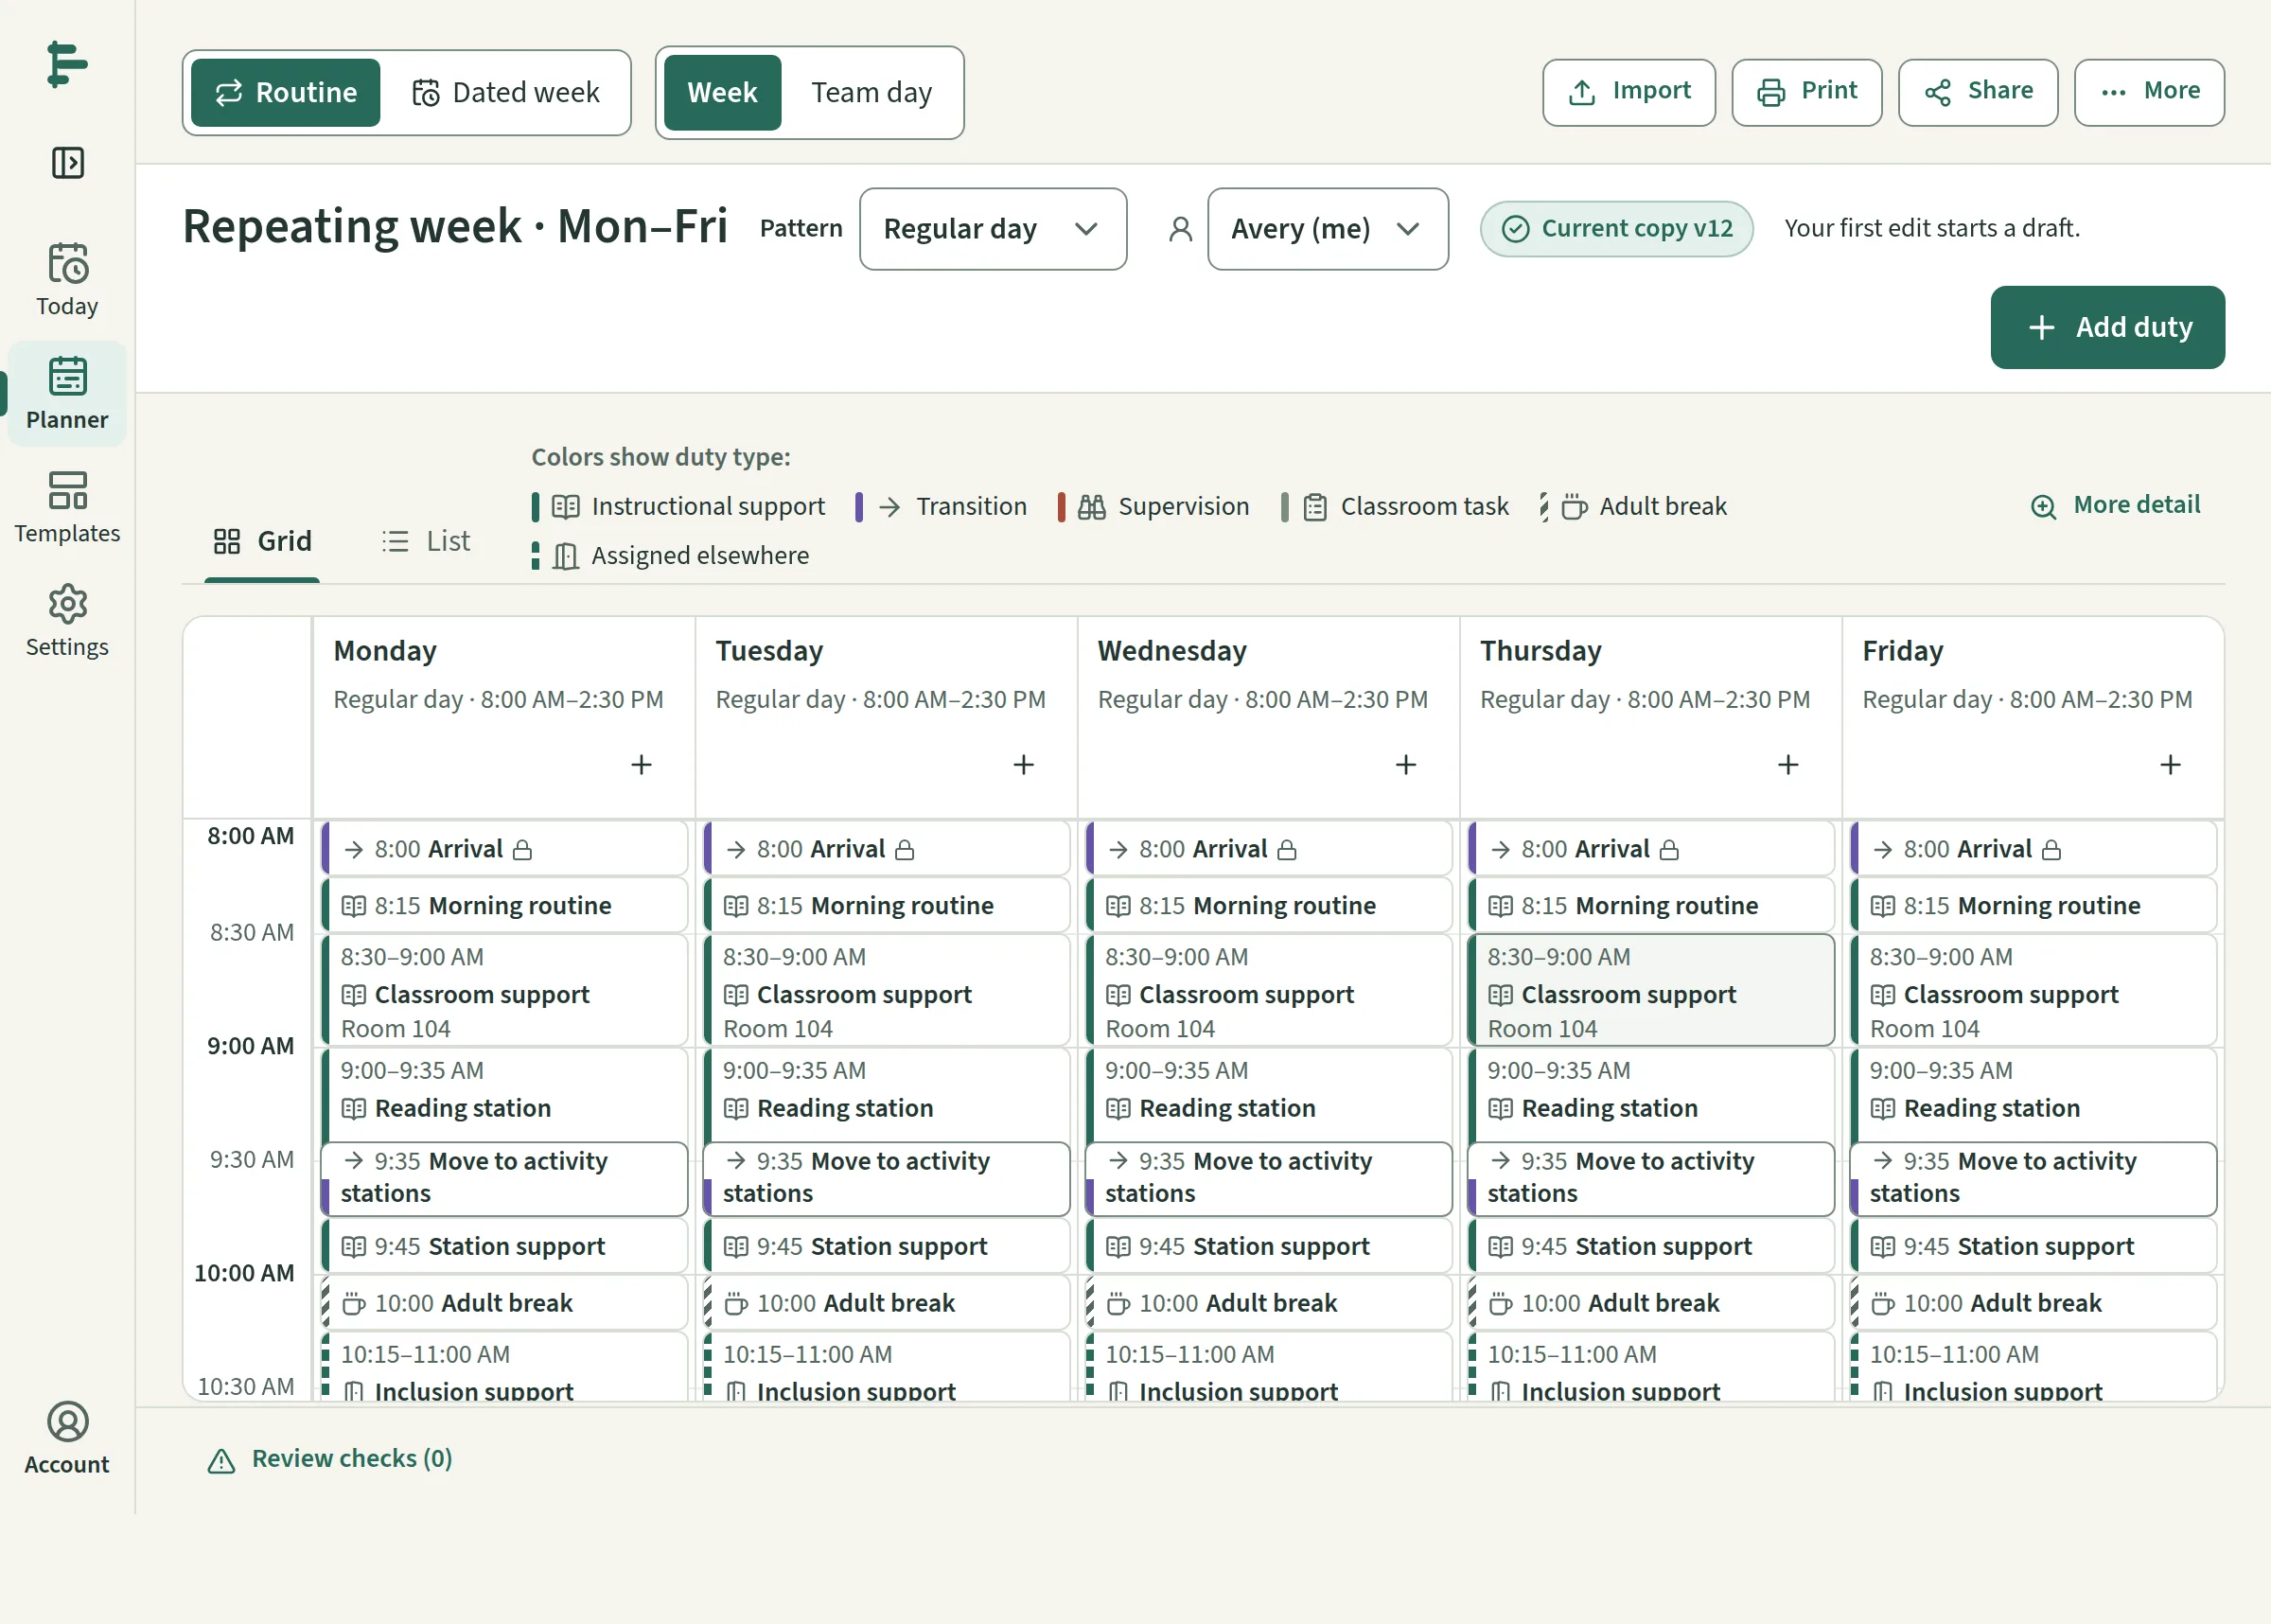This screenshot has height=1624, width=2271.
Task: Open Tuesday 10:00 Adult break duty
Action: click(886, 1303)
